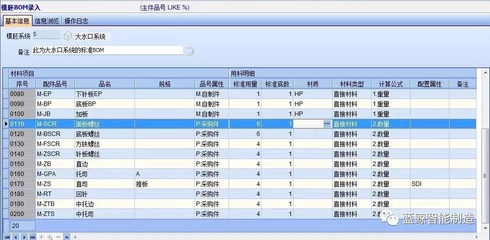Select the 基本信息 tab

[17, 21]
